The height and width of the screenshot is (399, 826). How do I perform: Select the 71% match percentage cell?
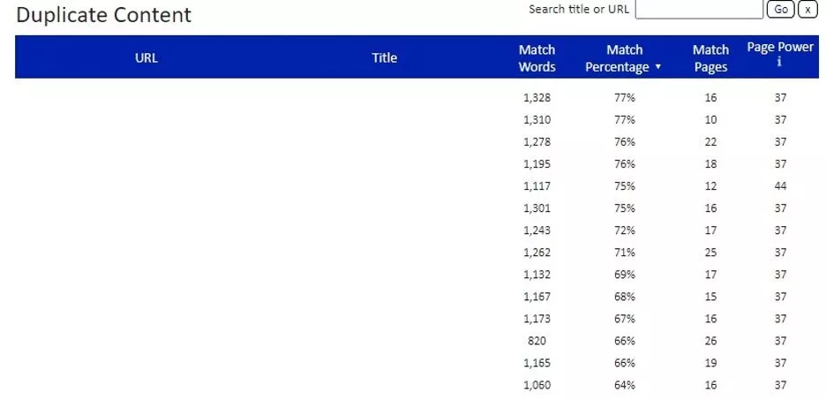(625, 252)
